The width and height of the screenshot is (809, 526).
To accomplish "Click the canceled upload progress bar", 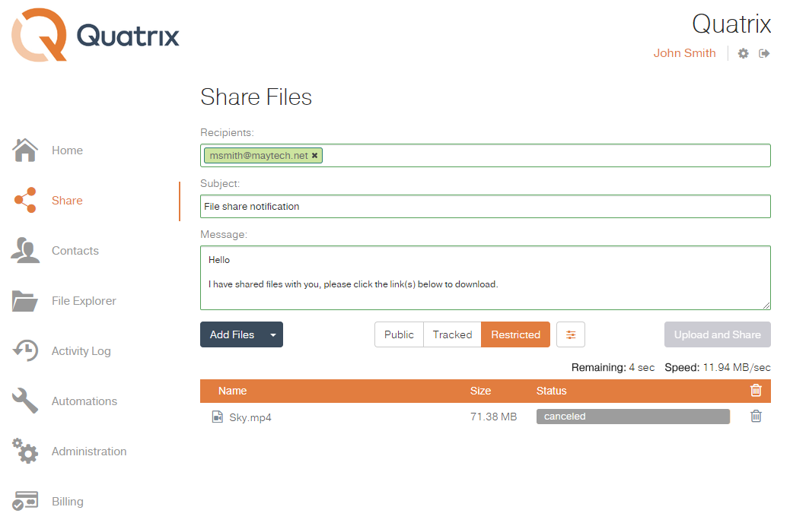I will coord(633,417).
